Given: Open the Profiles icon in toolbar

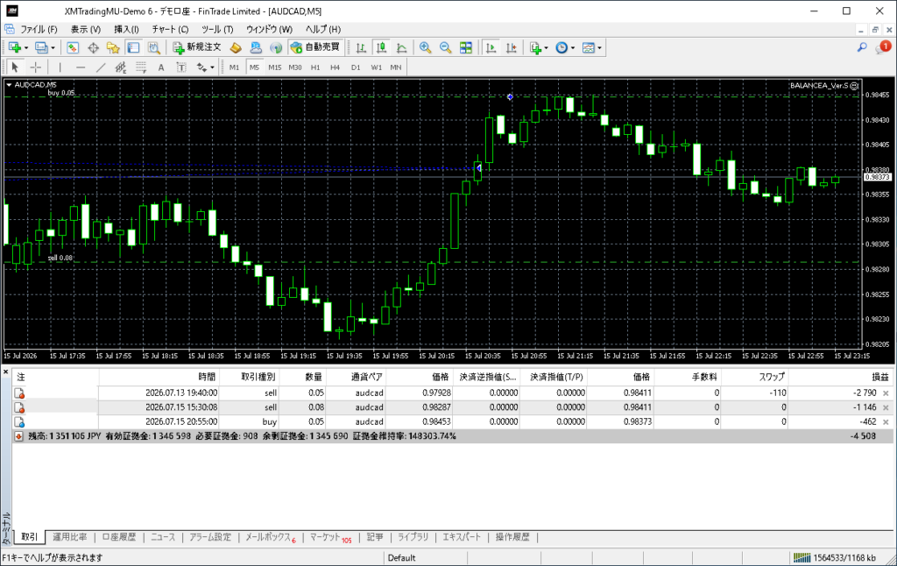Looking at the screenshot, I should coord(41,47).
